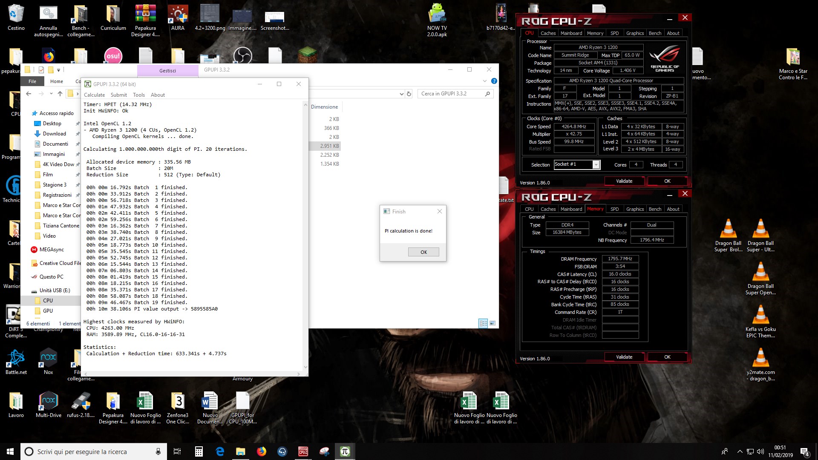This screenshot has width=818, height=460.
Task: Go up one folder in Explorer
Action: pyautogui.click(x=60, y=94)
